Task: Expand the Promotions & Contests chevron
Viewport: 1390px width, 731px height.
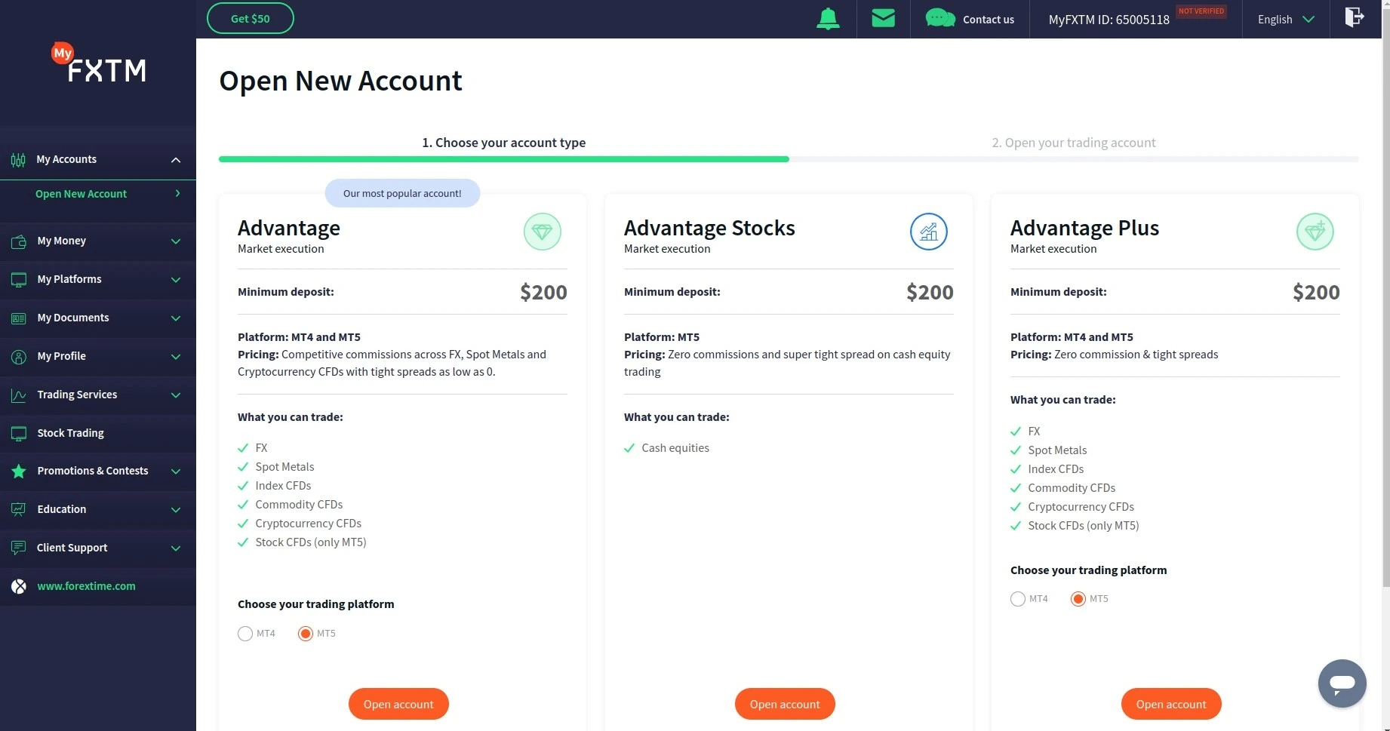Action: [176, 471]
